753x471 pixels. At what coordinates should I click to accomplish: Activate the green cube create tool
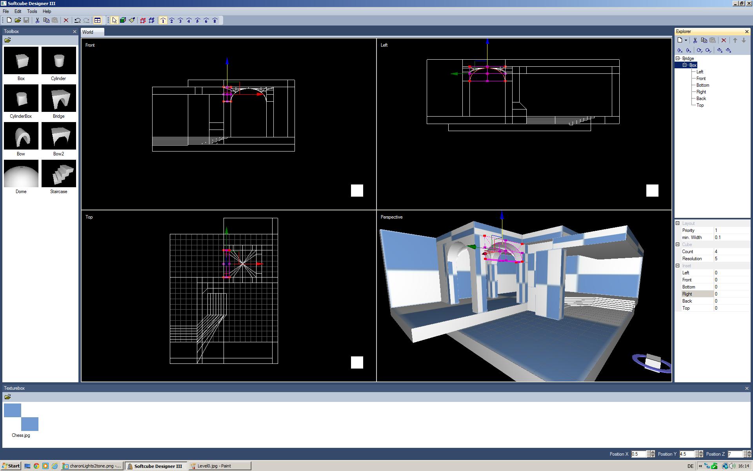pyautogui.click(x=123, y=20)
